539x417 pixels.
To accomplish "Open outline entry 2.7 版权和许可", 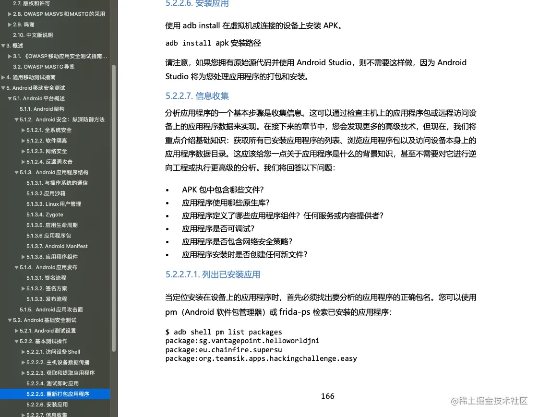I will [31, 3].
